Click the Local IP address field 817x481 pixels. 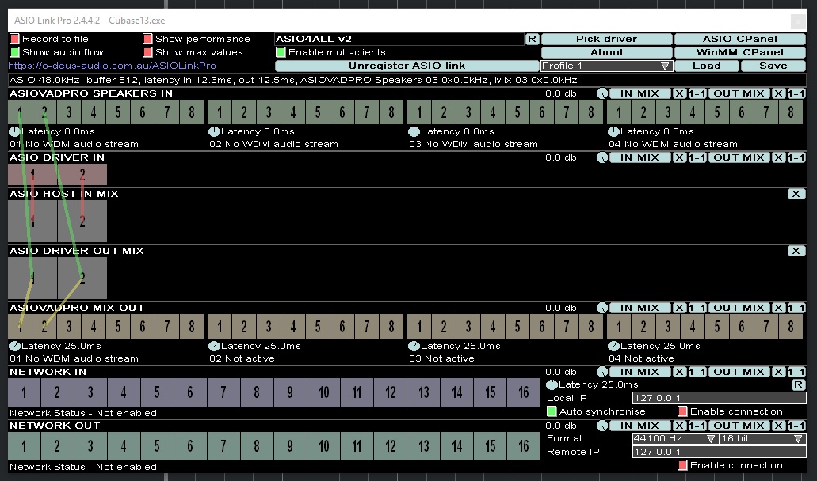719,398
